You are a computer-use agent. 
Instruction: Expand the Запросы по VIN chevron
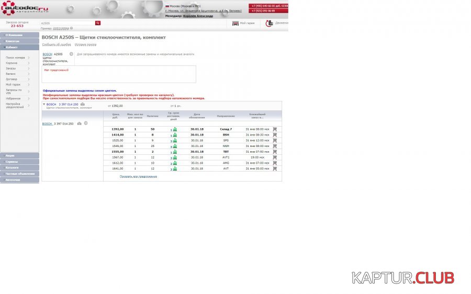coord(29,92)
